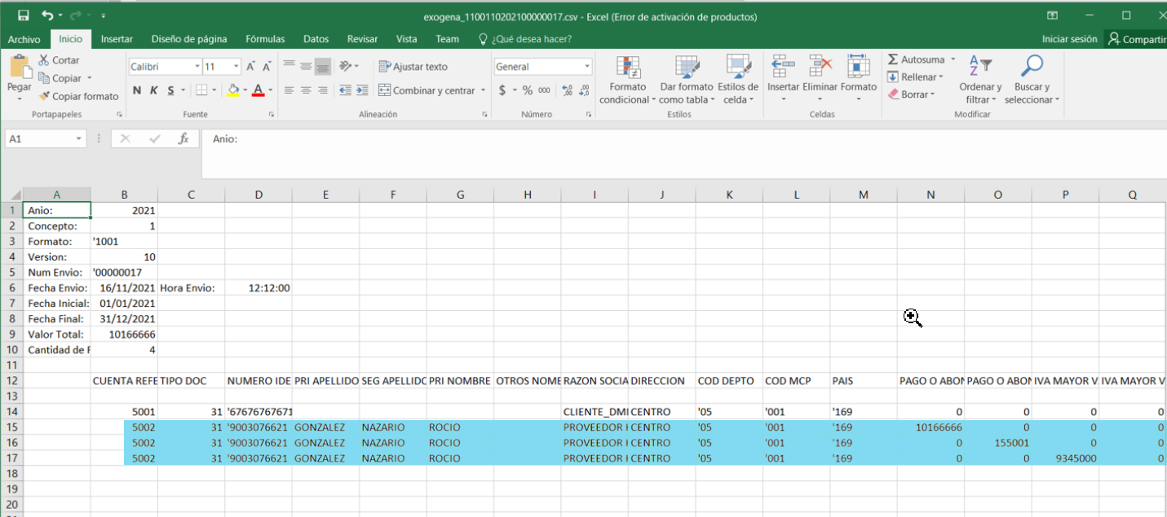Click Combinar y centrar merge button
This screenshot has width=1167, height=517.
[x=427, y=90]
